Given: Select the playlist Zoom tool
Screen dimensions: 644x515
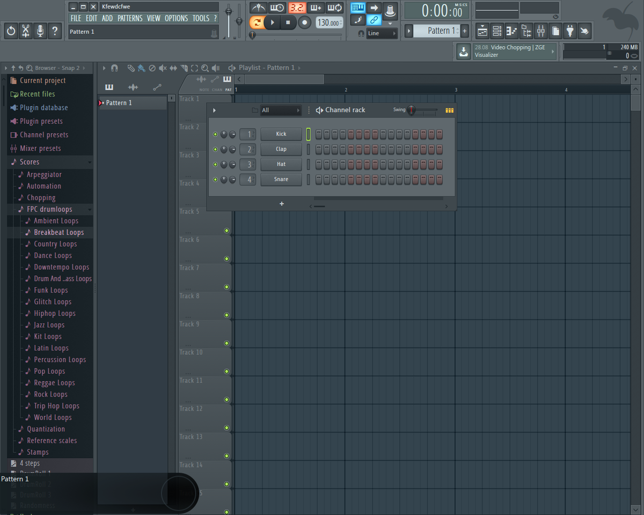Looking at the screenshot, I should pos(205,68).
